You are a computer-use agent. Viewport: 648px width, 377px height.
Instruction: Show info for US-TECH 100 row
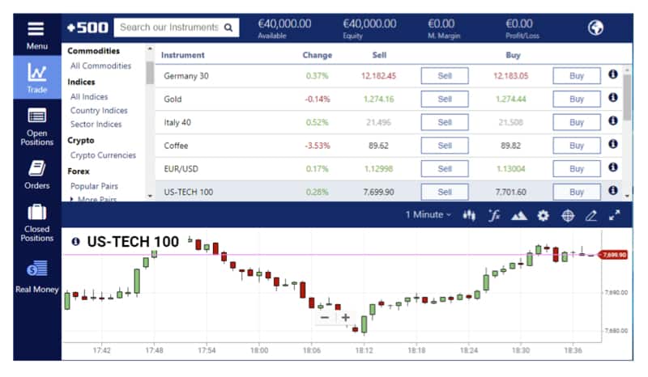(x=613, y=190)
